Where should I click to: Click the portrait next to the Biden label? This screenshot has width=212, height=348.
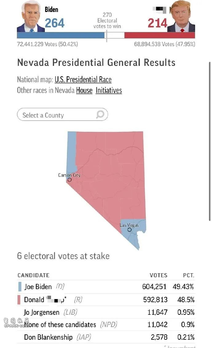31,17
